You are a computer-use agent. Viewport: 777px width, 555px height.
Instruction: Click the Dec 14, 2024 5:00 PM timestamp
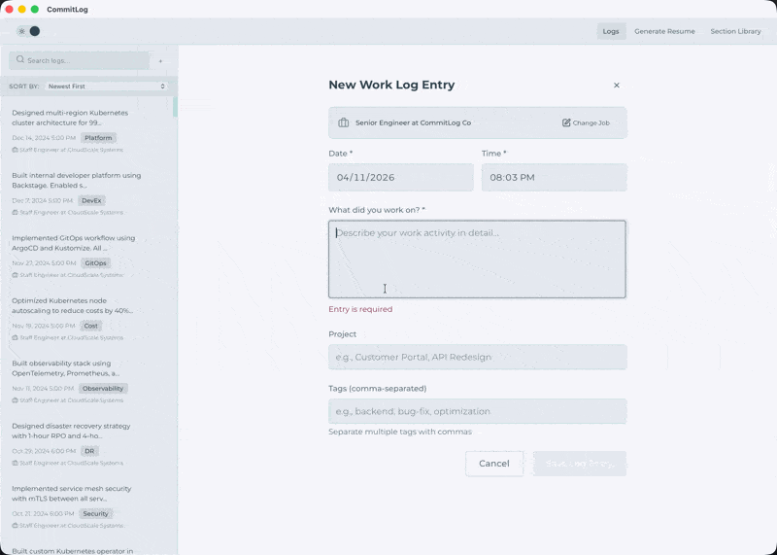pyautogui.click(x=44, y=138)
